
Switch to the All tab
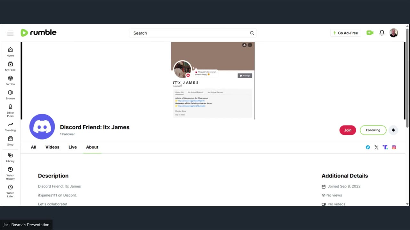(x=33, y=147)
